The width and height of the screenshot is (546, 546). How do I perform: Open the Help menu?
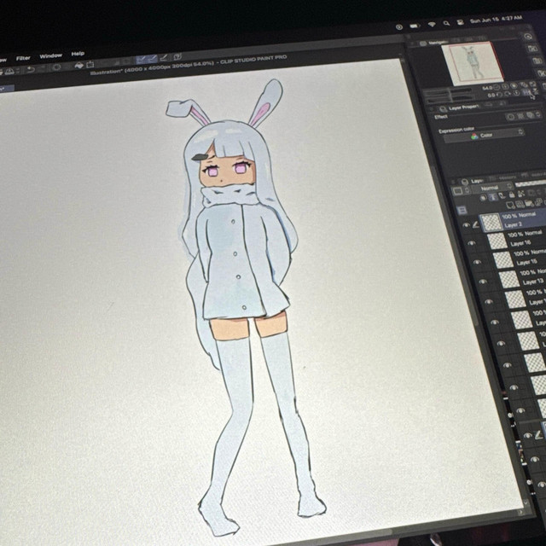(78, 54)
